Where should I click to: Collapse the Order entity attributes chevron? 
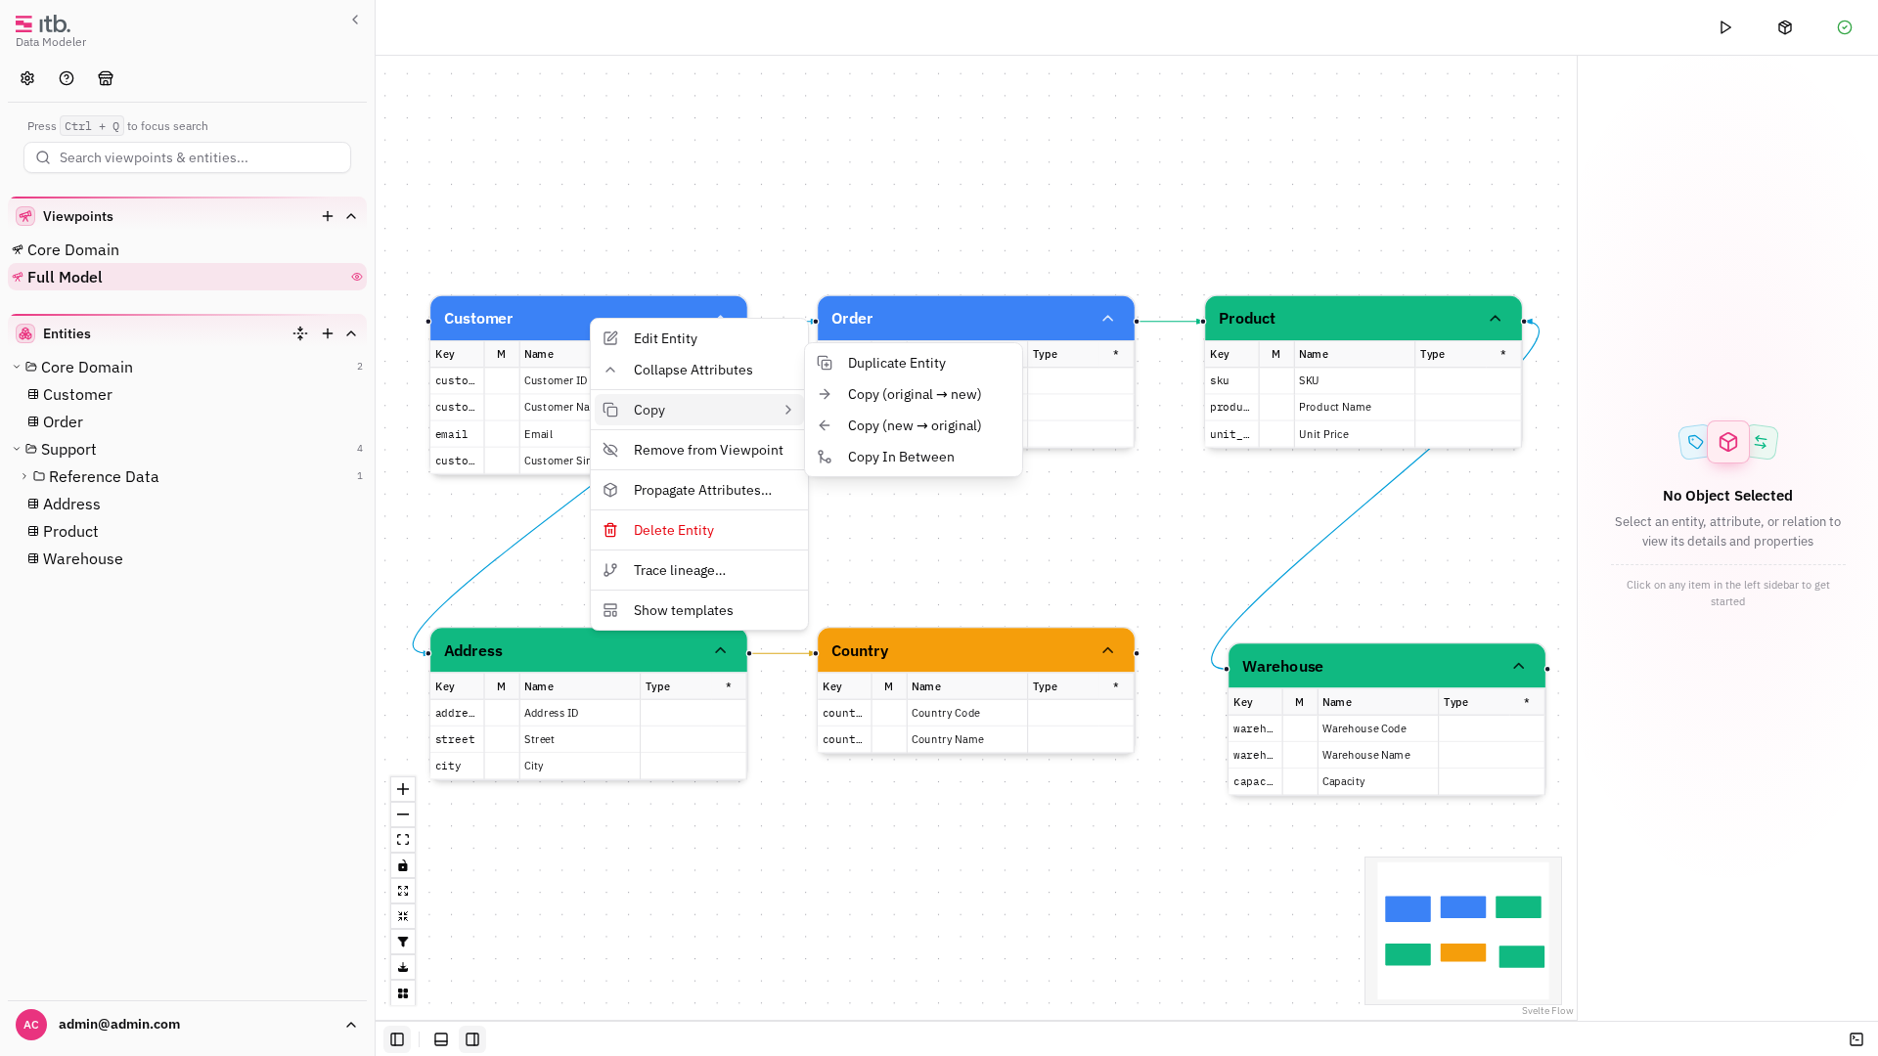(x=1107, y=319)
